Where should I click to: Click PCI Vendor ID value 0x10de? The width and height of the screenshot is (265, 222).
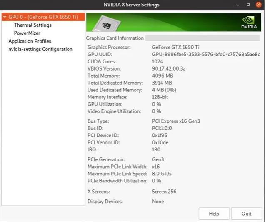pyautogui.click(x=160, y=142)
